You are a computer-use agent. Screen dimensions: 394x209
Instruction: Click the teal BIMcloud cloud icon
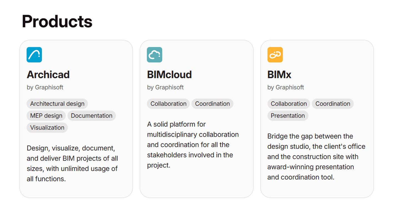click(x=154, y=55)
